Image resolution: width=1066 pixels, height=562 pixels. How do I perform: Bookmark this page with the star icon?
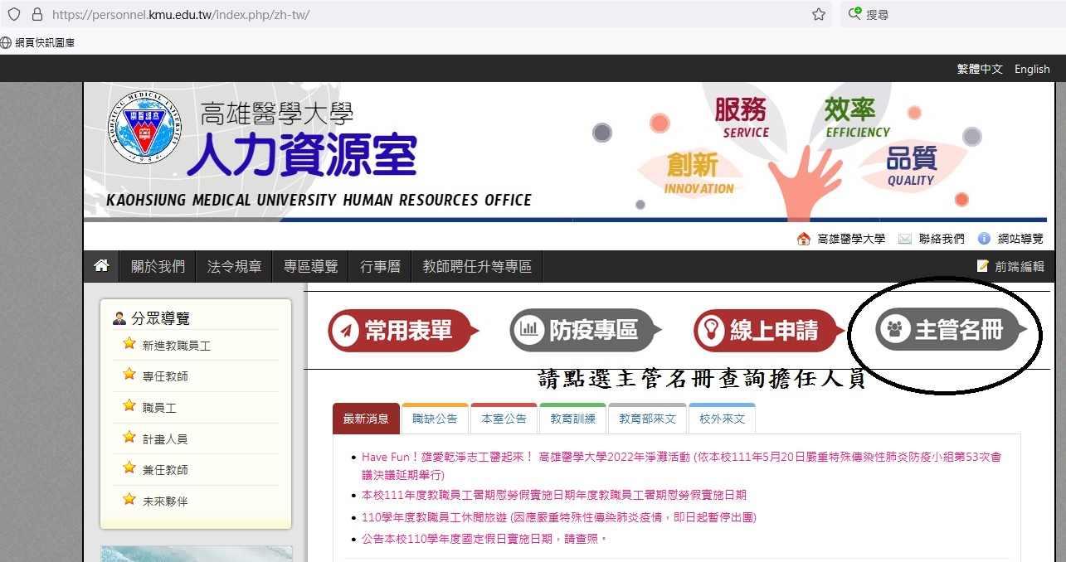click(x=819, y=14)
